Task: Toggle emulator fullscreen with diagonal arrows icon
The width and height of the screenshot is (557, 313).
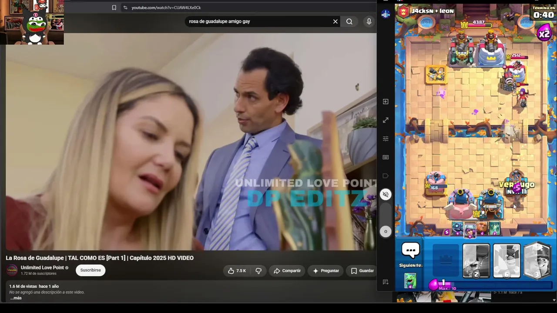Action: [x=386, y=120]
